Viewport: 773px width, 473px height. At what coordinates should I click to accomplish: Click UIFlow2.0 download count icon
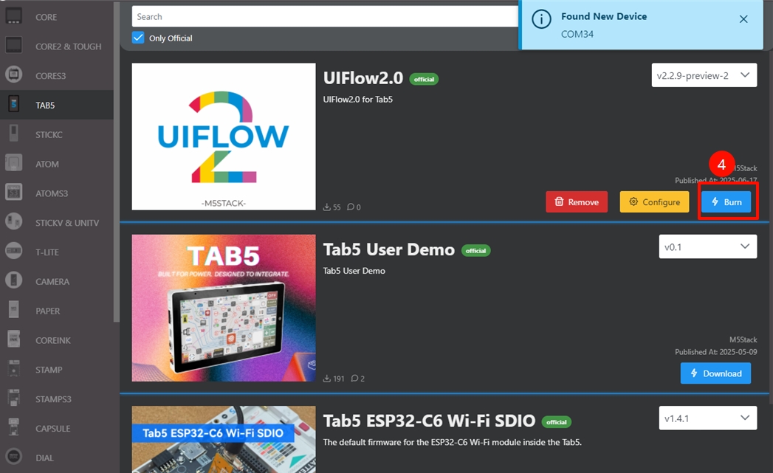point(327,207)
